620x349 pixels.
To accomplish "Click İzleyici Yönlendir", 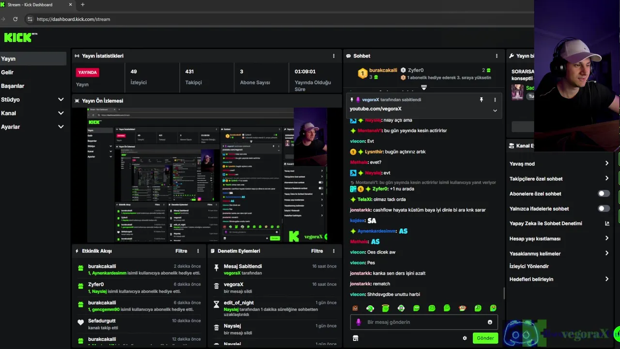I will (x=529, y=266).
